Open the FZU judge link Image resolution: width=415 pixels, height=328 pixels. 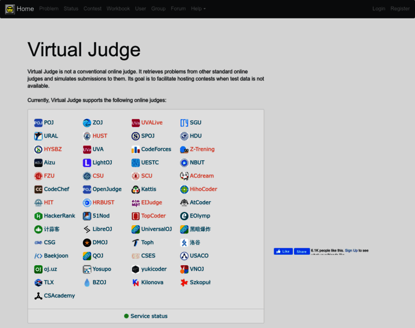coord(49,176)
